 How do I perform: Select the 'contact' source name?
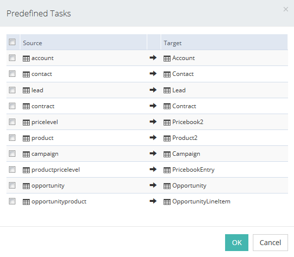(42, 74)
